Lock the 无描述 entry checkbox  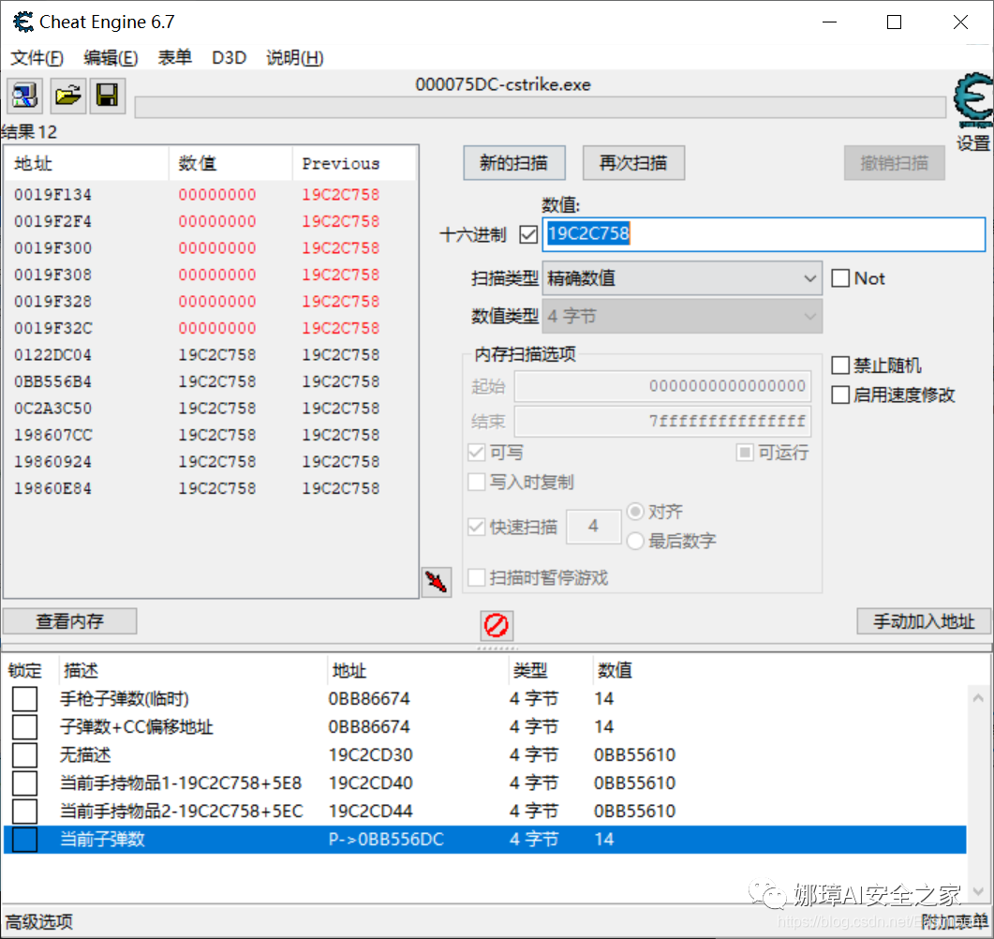click(24, 755)
